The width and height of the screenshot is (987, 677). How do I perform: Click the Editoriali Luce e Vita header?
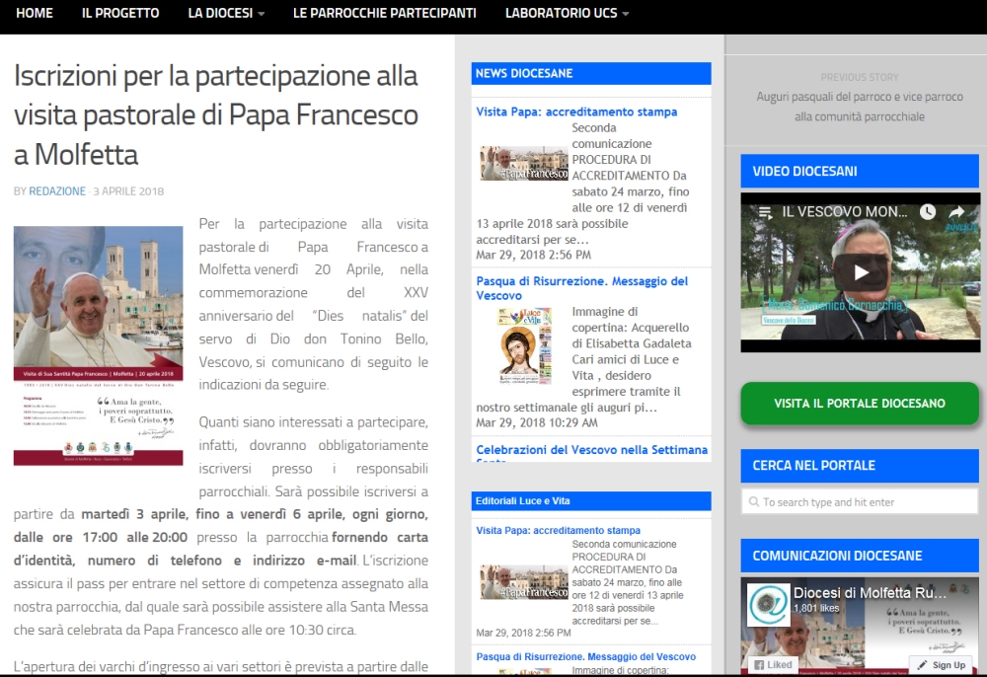coord(591,500)
